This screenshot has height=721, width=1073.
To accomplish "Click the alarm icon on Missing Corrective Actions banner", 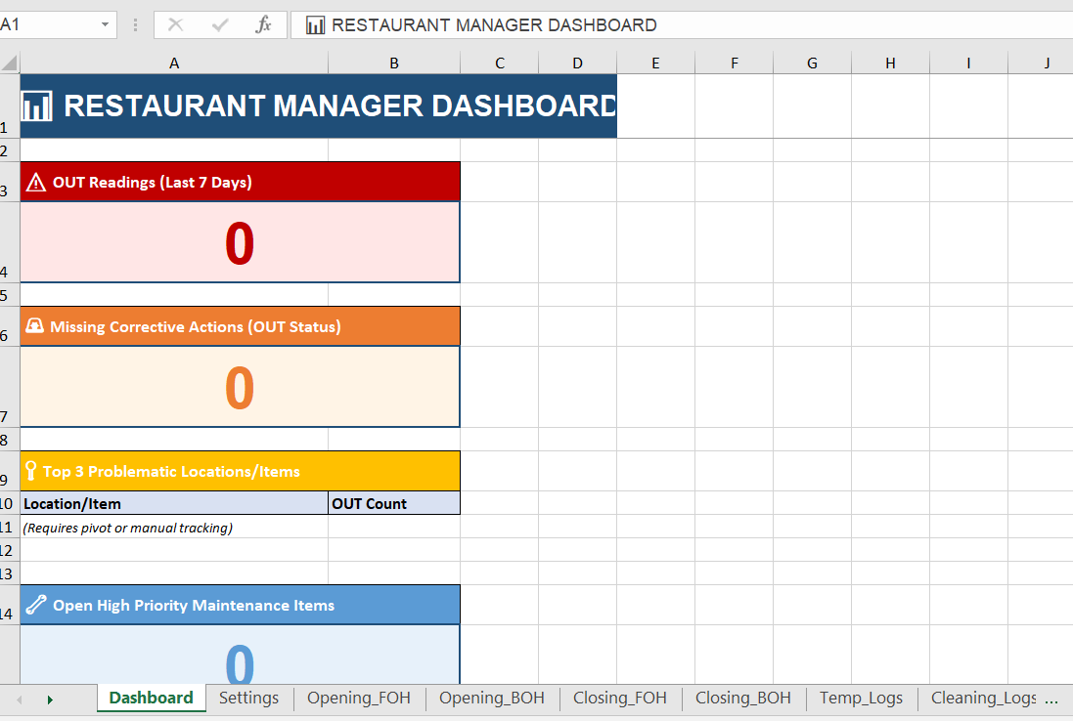I will 35,325.
